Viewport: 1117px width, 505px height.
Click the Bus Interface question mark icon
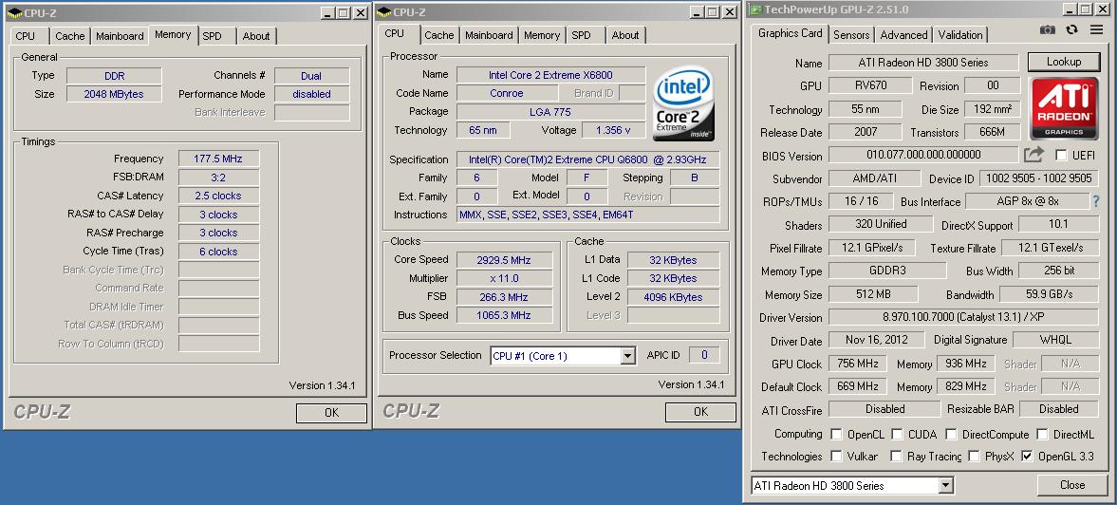[x=1096, y=201]
